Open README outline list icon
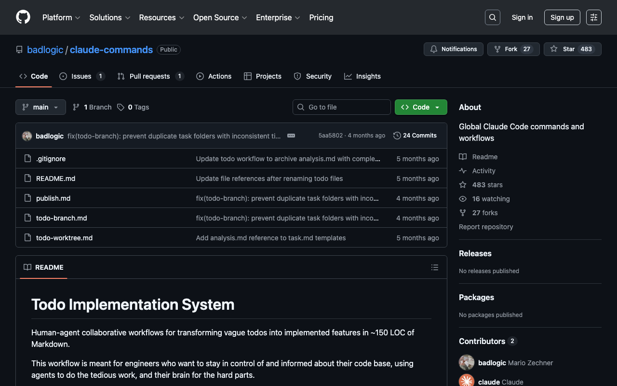 pos(434,267)
